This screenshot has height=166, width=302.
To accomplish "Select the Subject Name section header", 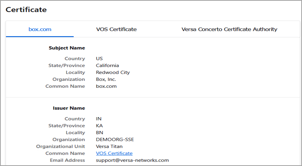I will click(x=67, y=48).
